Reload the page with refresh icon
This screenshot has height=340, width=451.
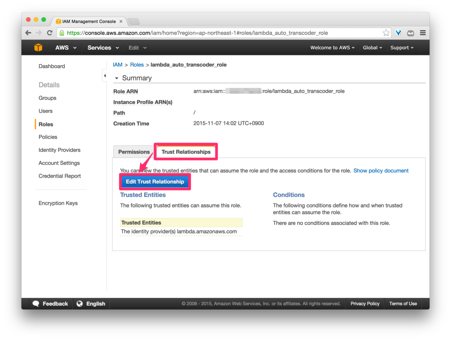[49, 33]
